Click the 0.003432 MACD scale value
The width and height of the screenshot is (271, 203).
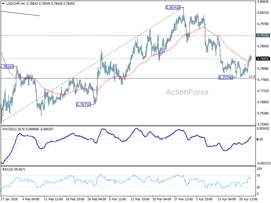(263, 129)
